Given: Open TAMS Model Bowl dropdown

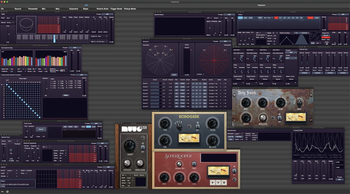Looking at the screenshot, I should 10,18.
